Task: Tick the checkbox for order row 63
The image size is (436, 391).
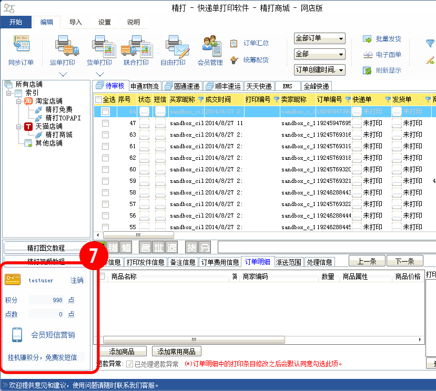Action: click(x=106, y=135)
